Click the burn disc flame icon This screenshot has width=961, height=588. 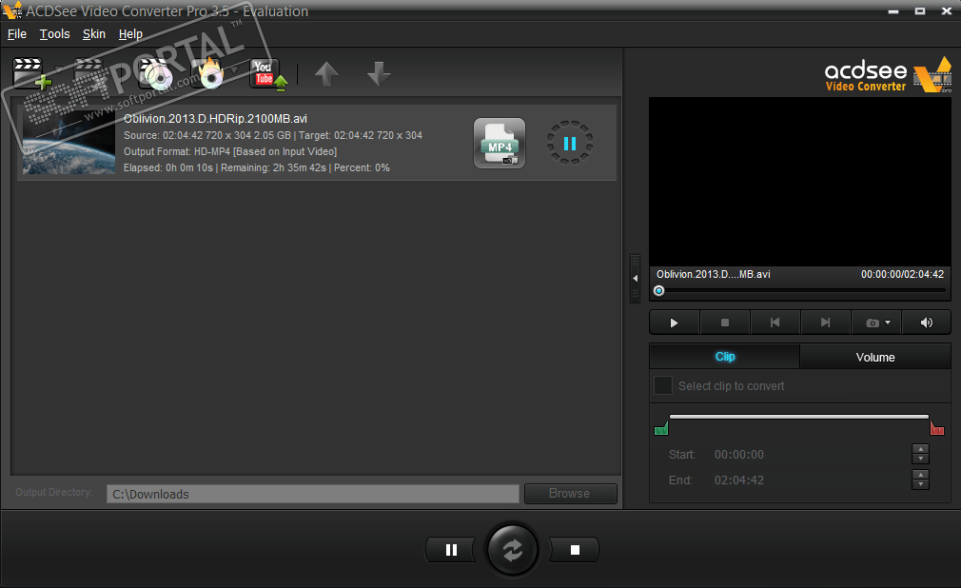(x=208, y=73)
